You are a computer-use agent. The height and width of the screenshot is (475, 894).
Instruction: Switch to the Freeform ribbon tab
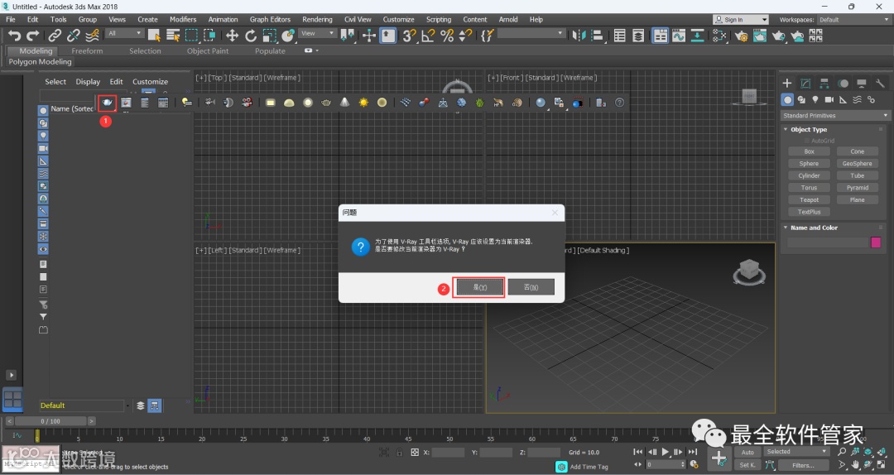tap(87, 51)
